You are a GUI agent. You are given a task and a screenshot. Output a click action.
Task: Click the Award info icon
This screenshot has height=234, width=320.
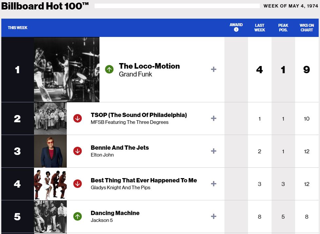[x=236, y=30]
